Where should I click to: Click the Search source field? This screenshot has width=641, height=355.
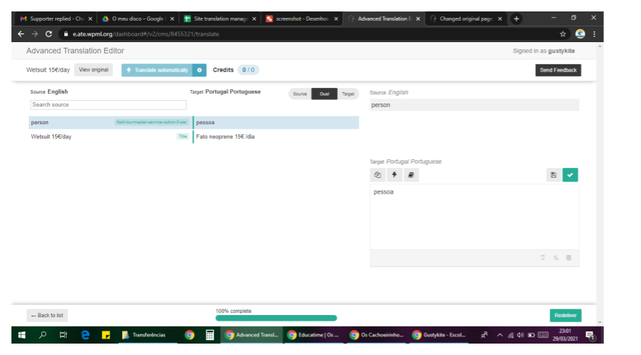(x=109, y=104)
